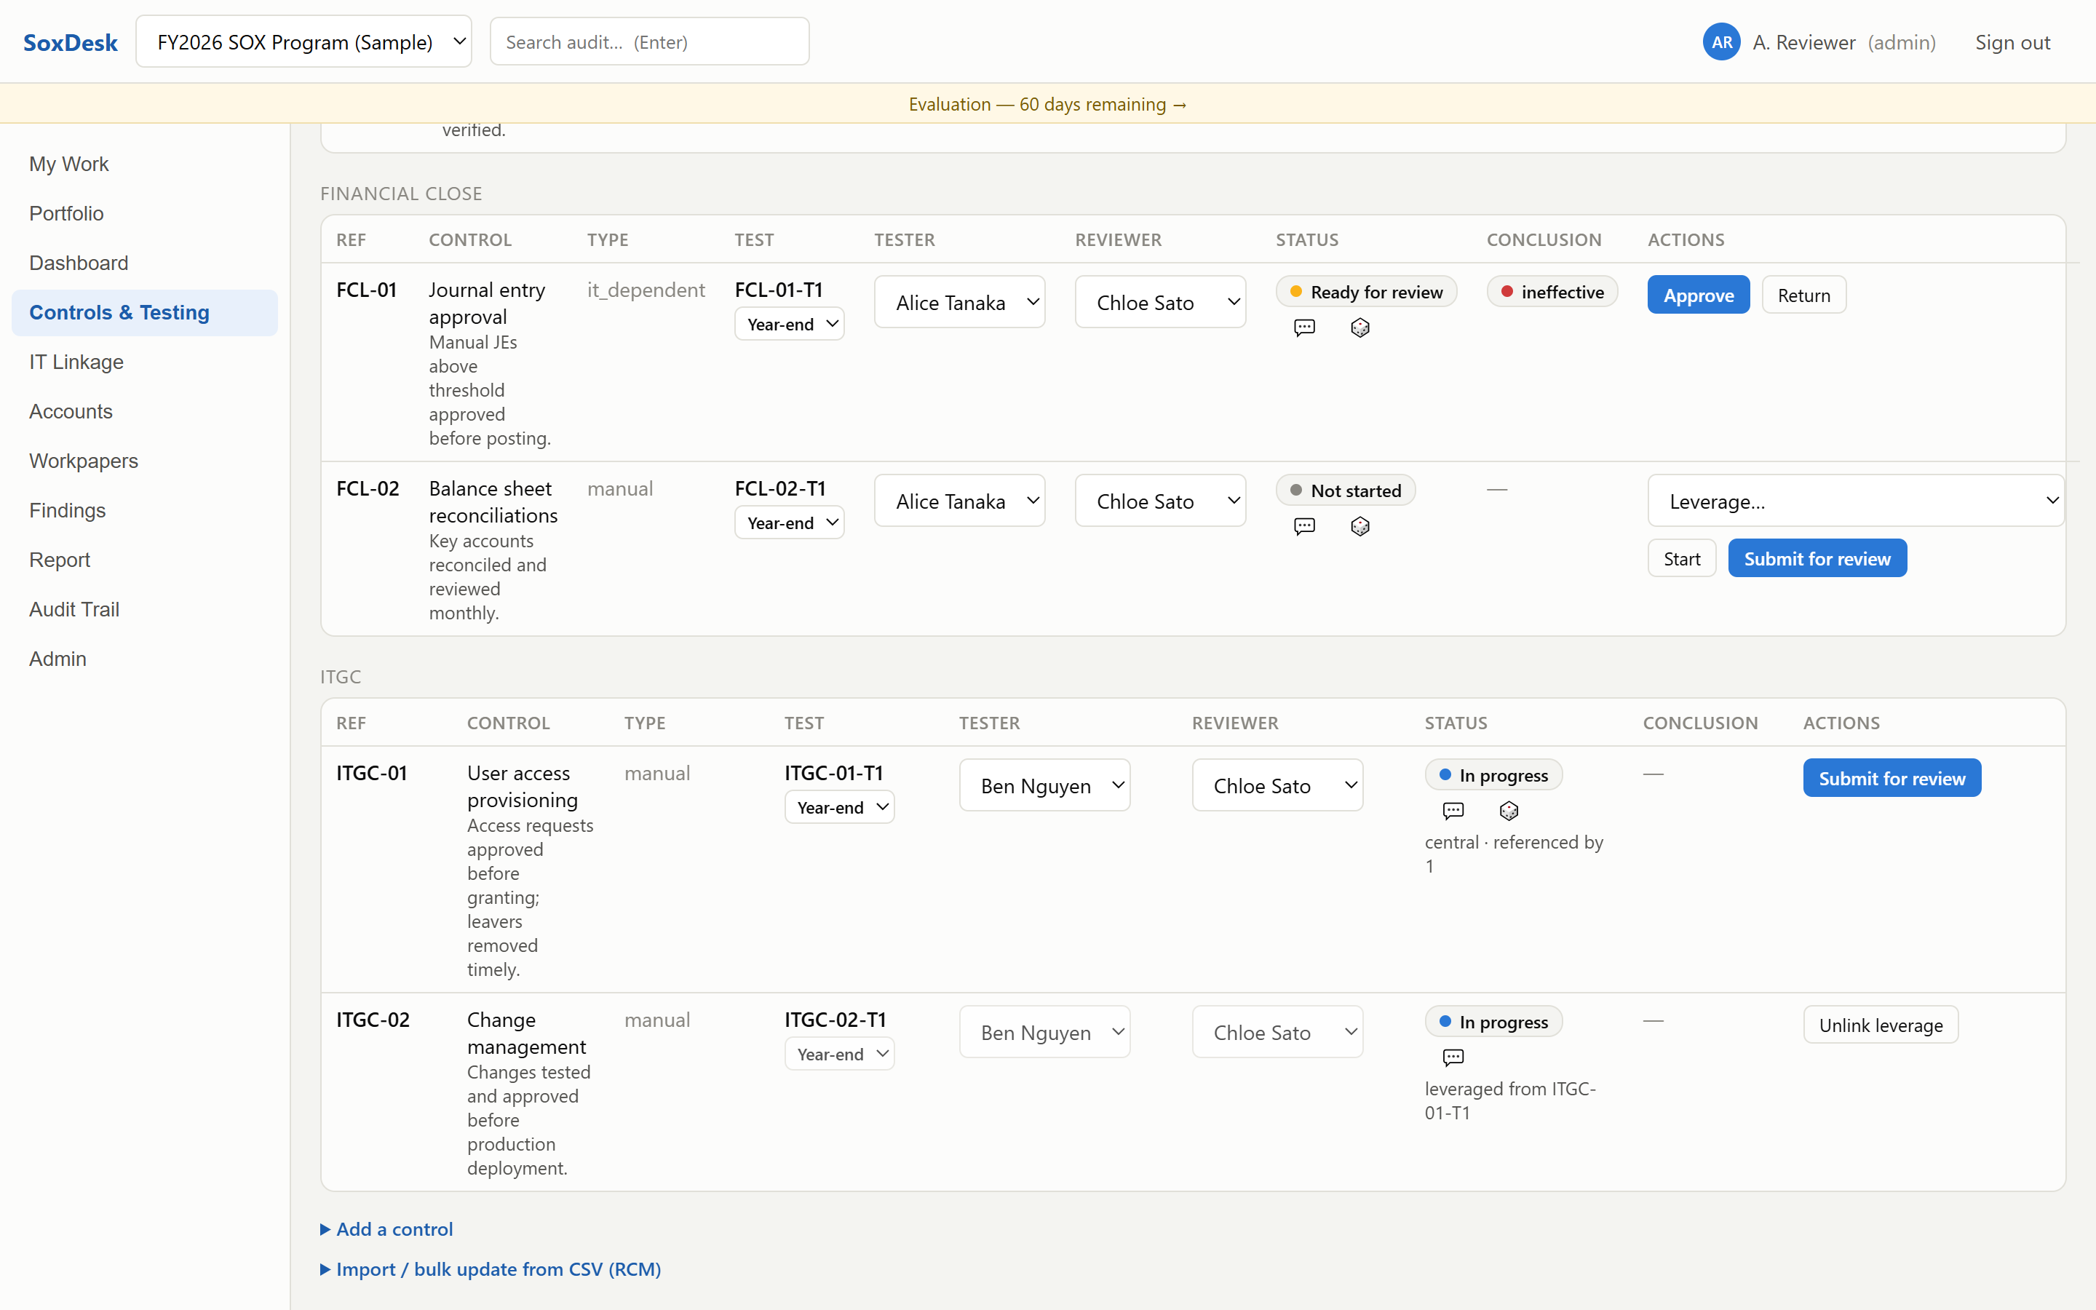2096x1310 pixels.
Task: Open ITGC-02 reviewer dropdown
Action: 1277,1033
